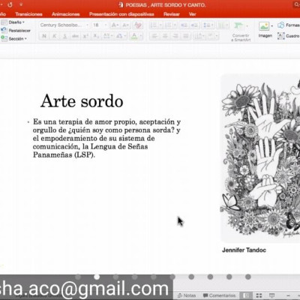Open the Formas shapes gallery
The height and width of the screenshot is (300, 300).
pos(289,25)
